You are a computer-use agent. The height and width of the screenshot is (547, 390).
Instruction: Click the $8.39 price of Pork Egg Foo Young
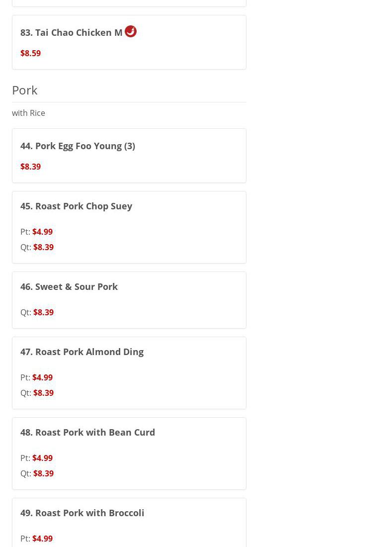[30, 167]
